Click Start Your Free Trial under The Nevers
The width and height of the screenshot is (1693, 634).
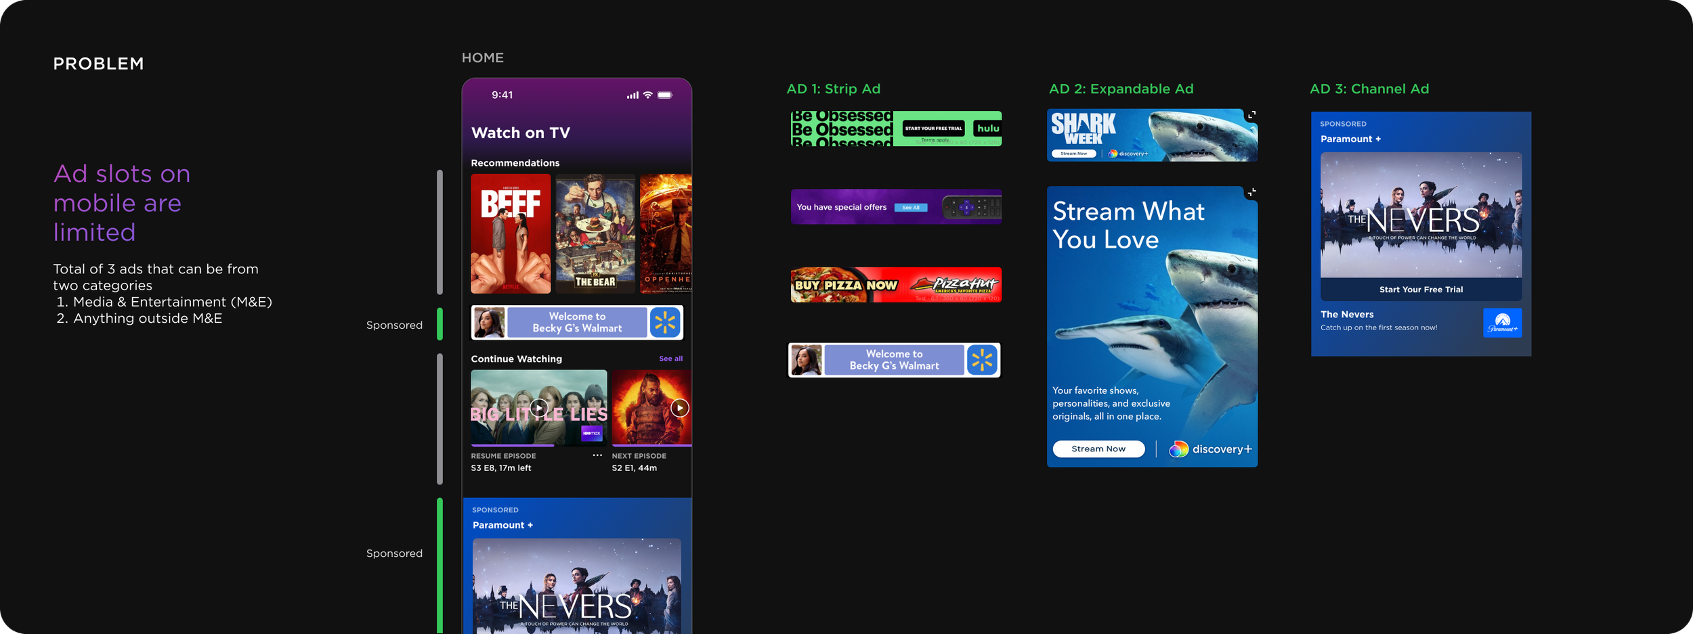click(1421, 290)
